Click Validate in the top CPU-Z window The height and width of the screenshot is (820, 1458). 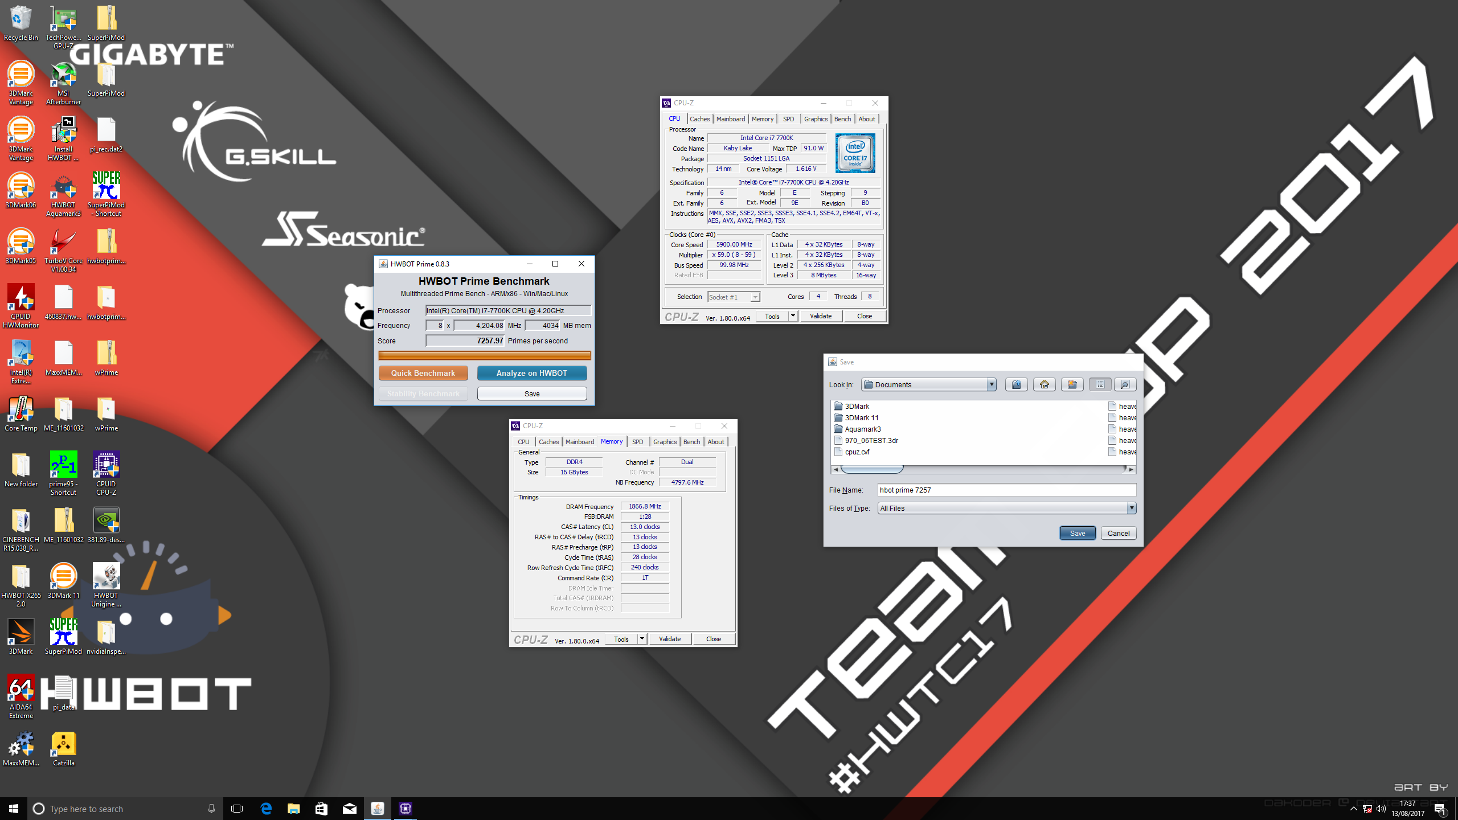(821, 316)
